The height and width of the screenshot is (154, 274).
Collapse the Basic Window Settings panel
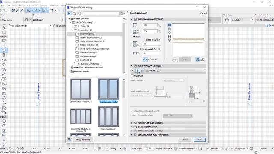click(131, 66)
